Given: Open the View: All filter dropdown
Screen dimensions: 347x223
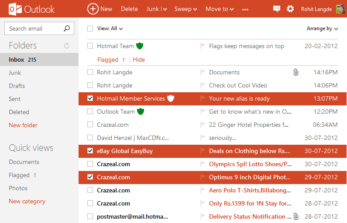Looking at the screenshot, I should [110, 28].
